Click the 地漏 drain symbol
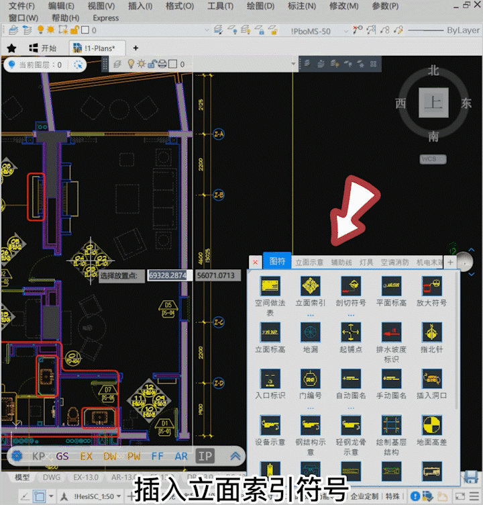 point(310,332)
